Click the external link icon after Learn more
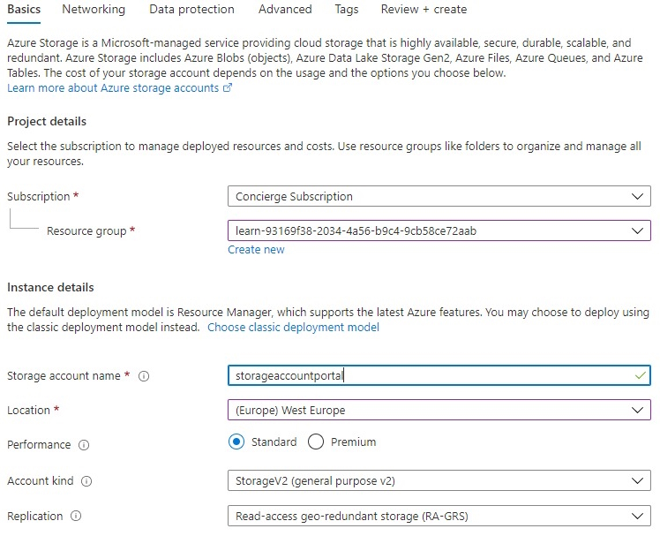660x536 pixels. click(228, 88)
